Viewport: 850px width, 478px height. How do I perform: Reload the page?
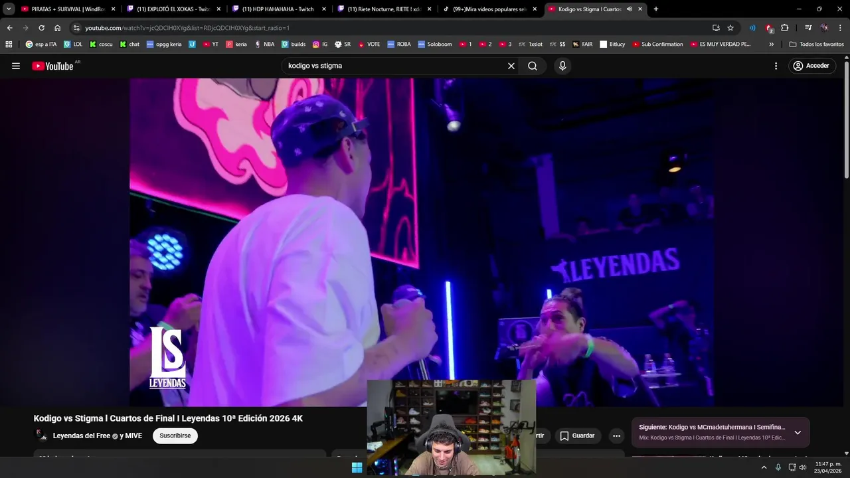(41, 28)
